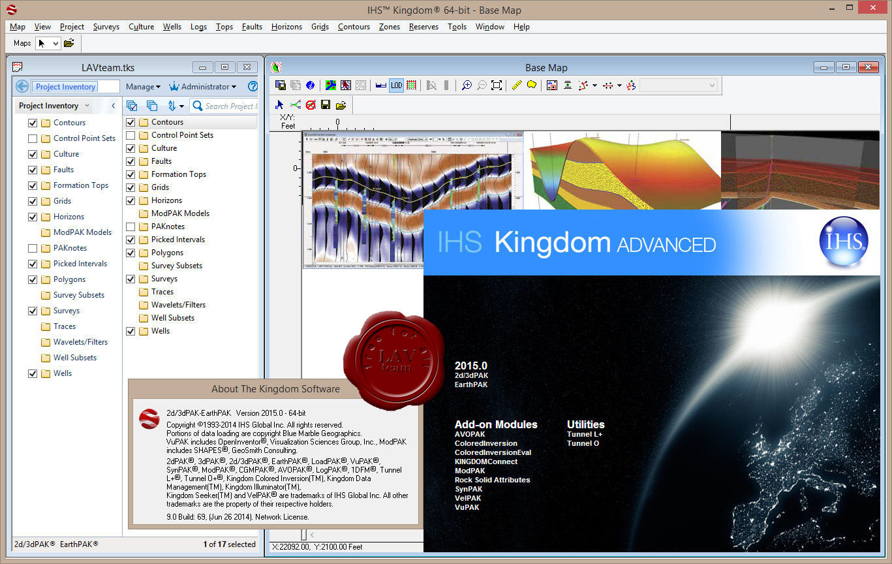Viewport: 892px width, 564px height.
Task: Uncheck Wells checkbox in left tree pane
Action: pos(33,373)
